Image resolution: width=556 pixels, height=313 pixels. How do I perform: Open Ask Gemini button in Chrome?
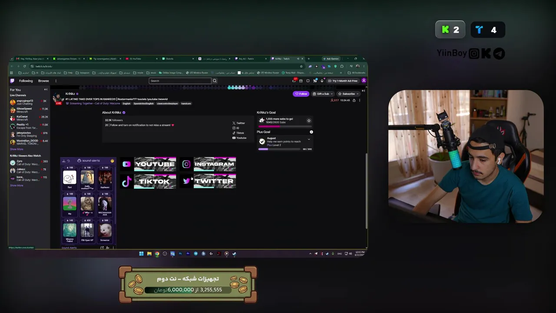(331, 59)
